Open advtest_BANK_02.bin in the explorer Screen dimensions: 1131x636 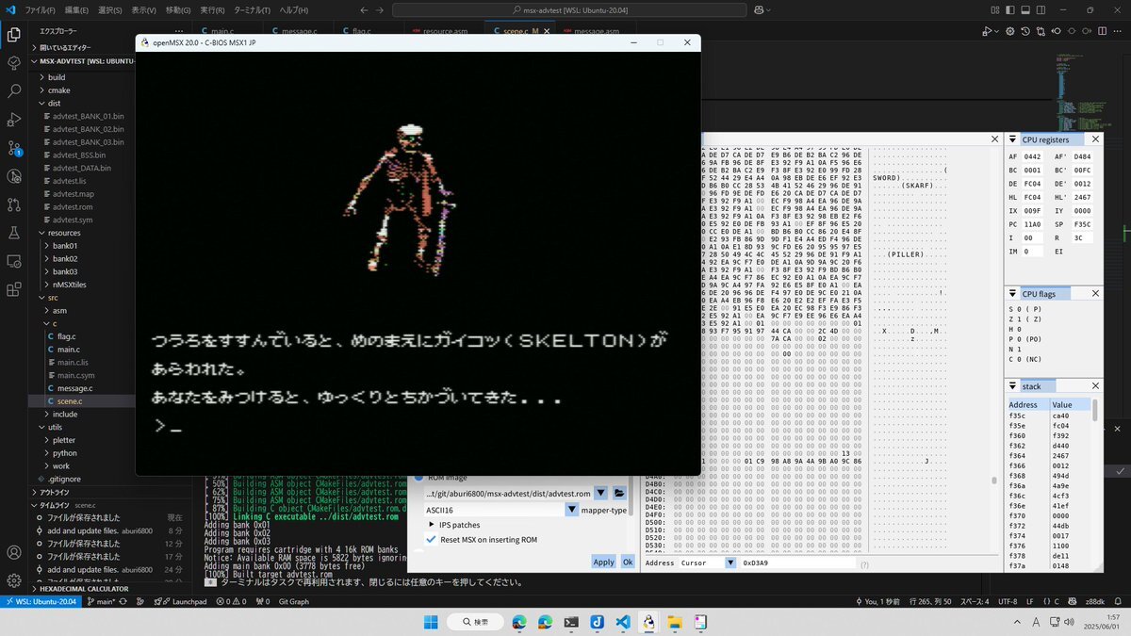(x=89, y=129)
